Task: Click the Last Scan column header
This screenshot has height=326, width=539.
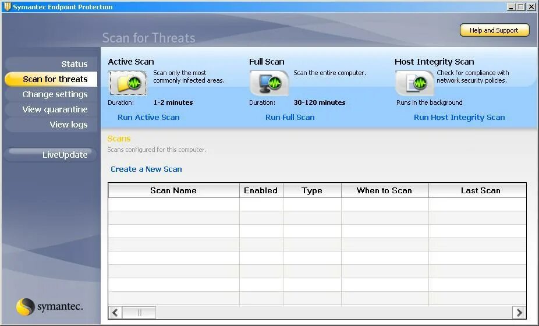Action: pos(477,190)
